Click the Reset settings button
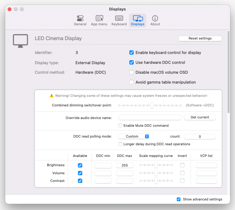The height and width of the screenshot is (210, 235). pos(200,39)
